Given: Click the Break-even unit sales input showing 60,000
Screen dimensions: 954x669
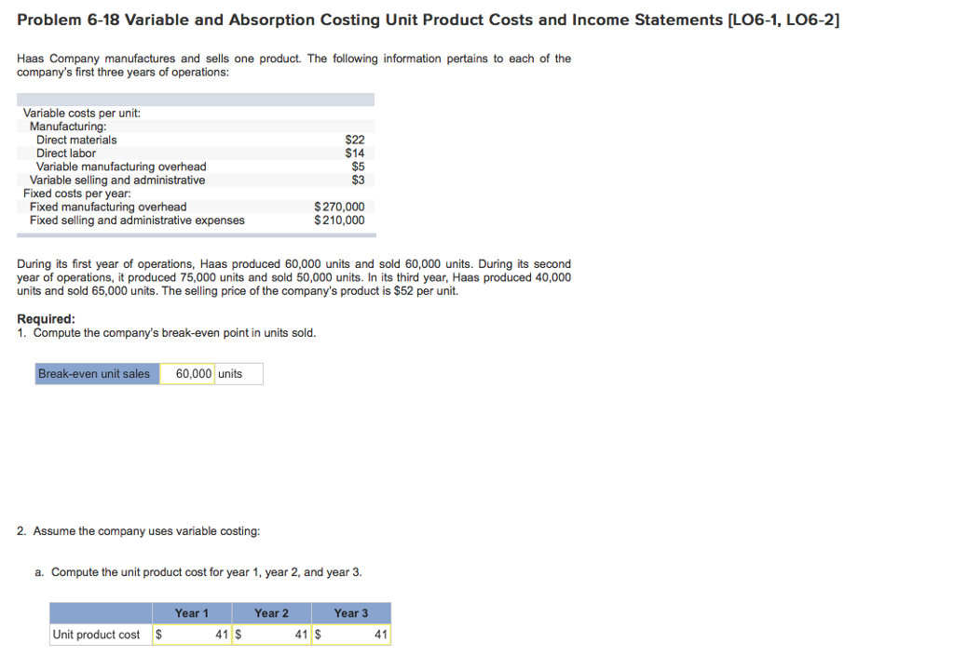Looking at the screenshot, I should pyautogui.click(x=185, y=373).
